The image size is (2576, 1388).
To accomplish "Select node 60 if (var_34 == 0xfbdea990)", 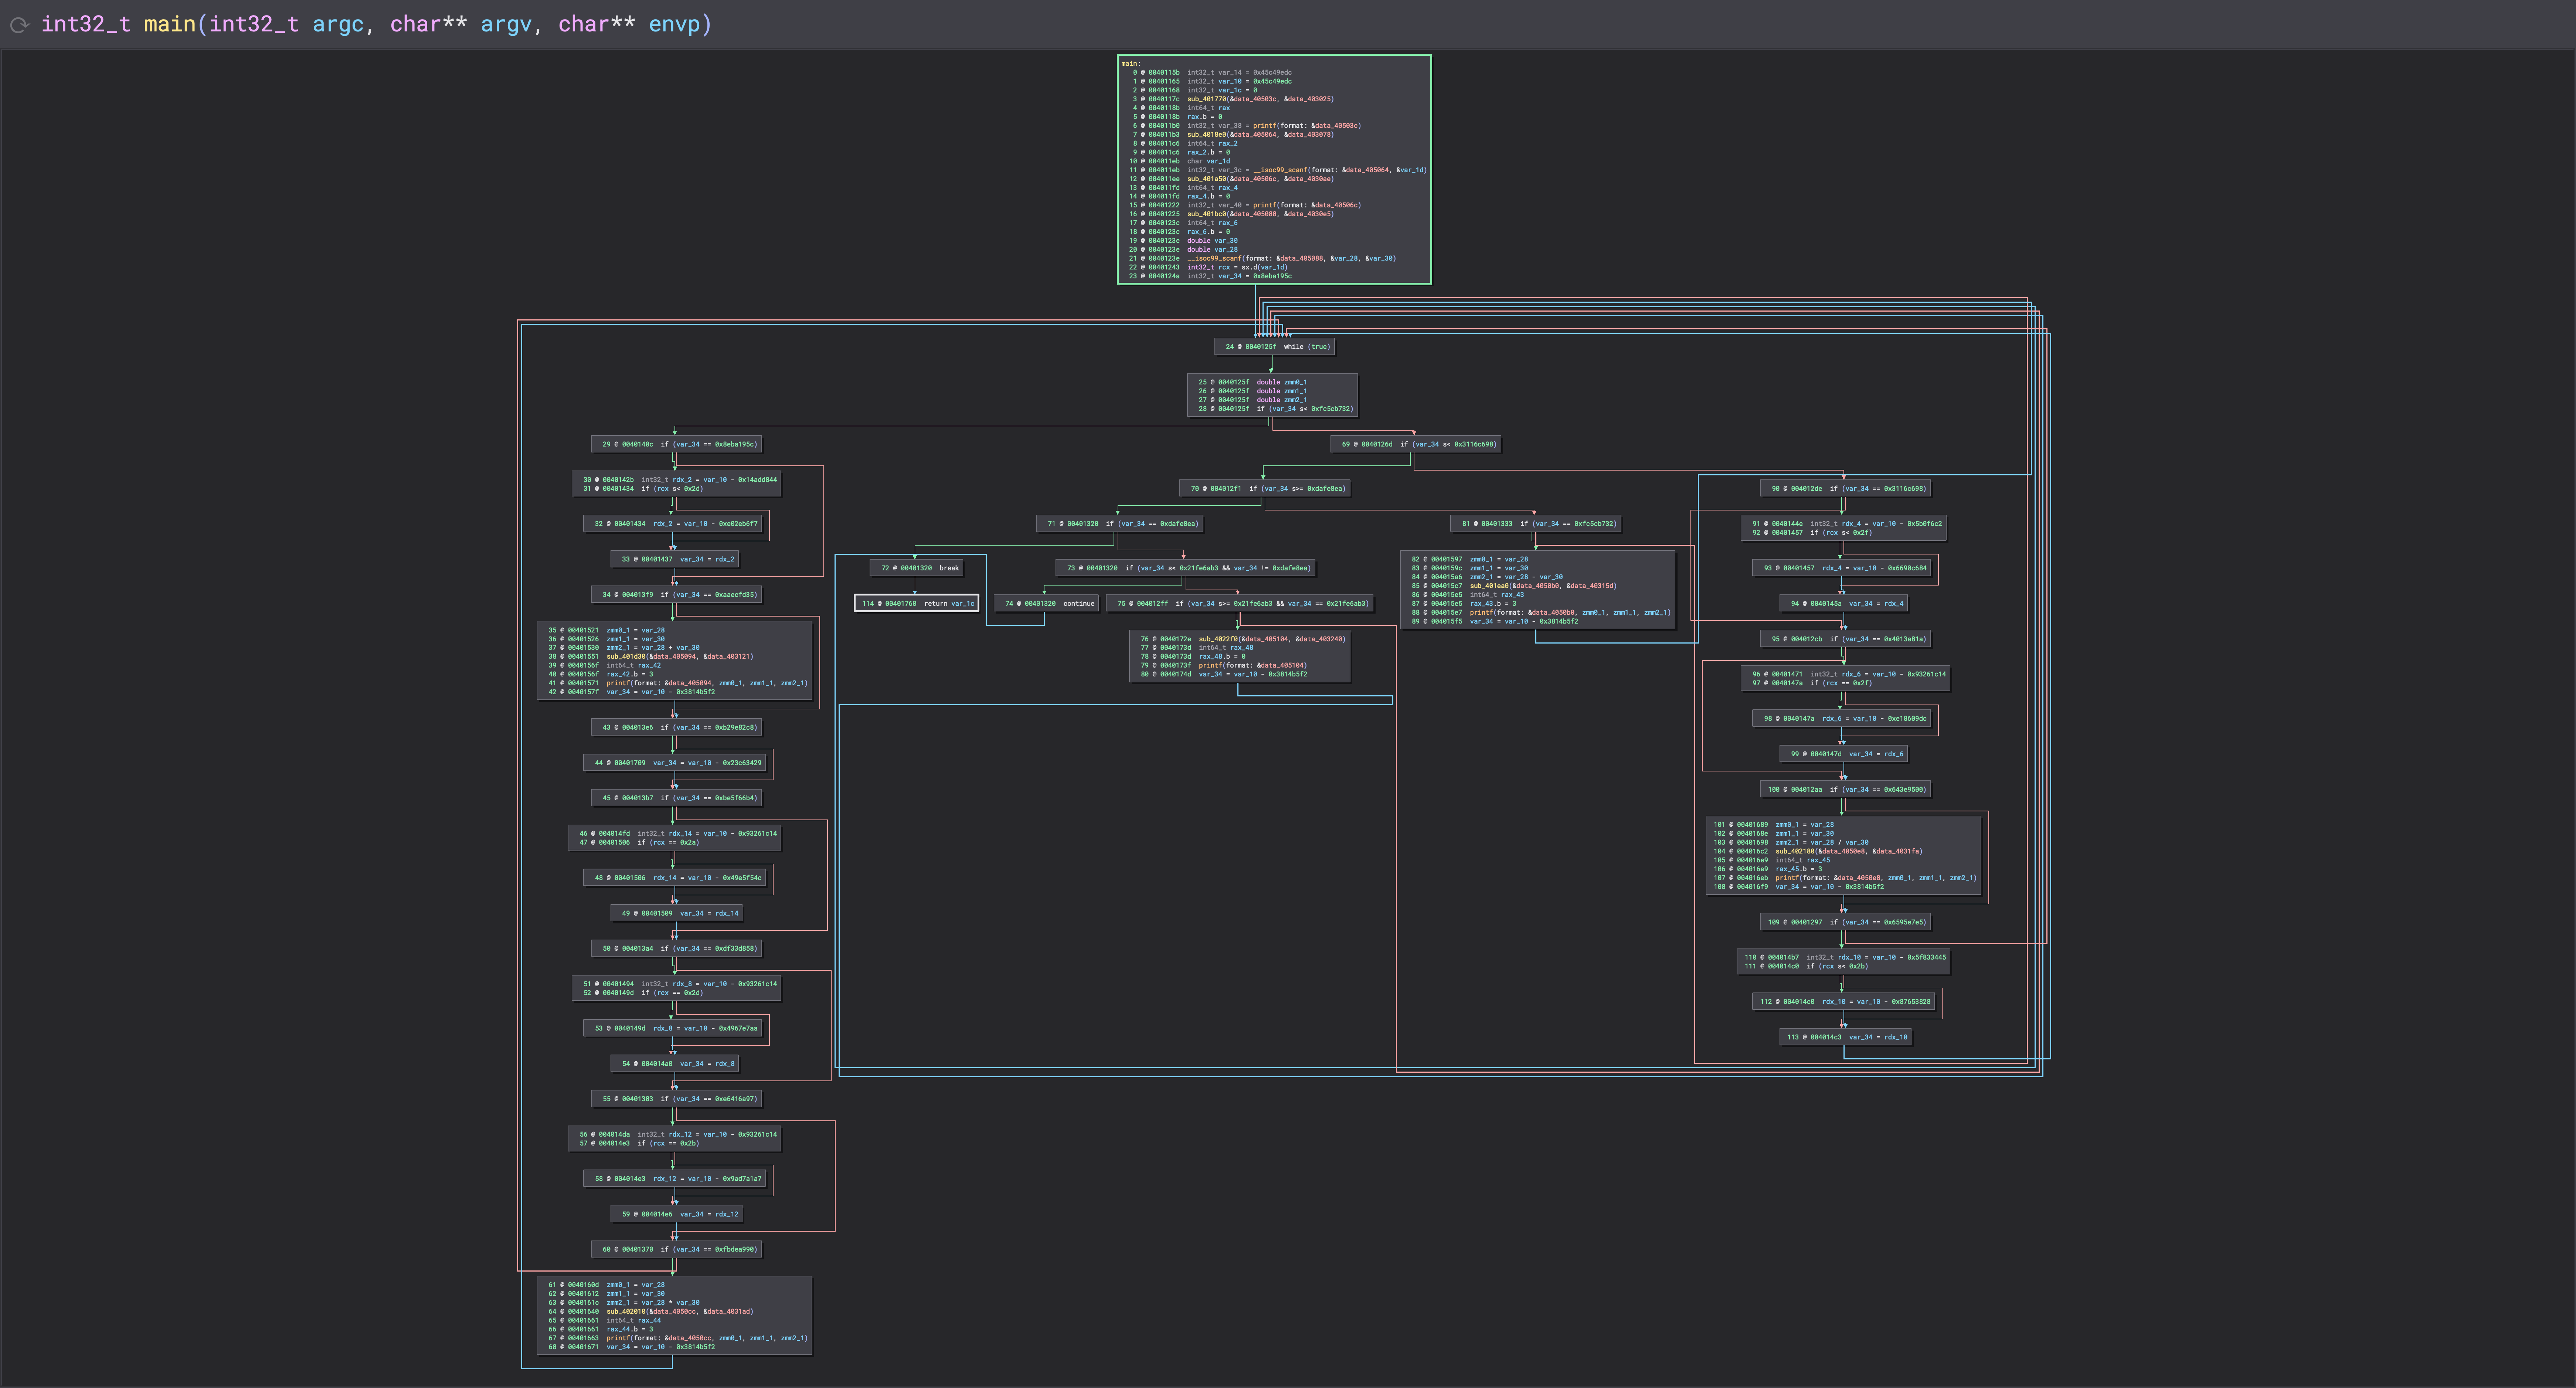I will pyautogui.click(x=678, y=1249).
